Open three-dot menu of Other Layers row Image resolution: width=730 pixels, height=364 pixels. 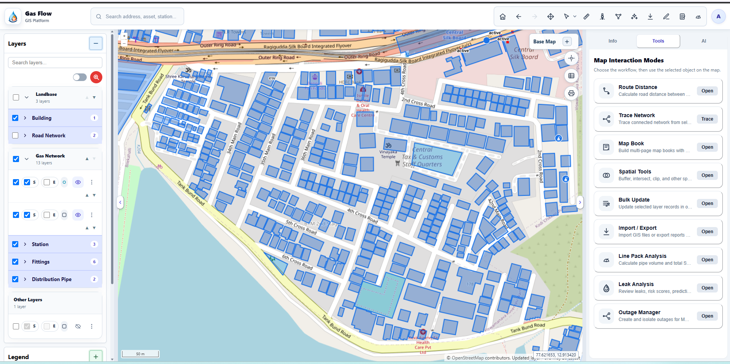click(92, 326)
